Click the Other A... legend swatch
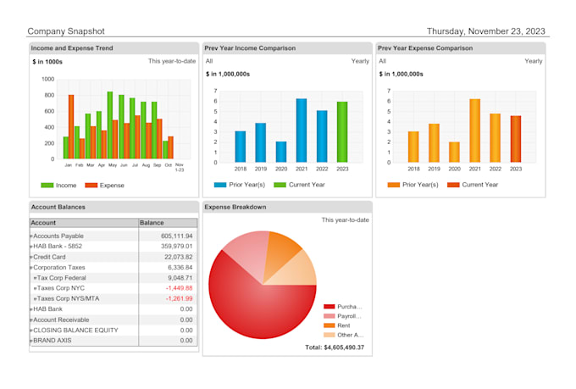 coord(330,335)
